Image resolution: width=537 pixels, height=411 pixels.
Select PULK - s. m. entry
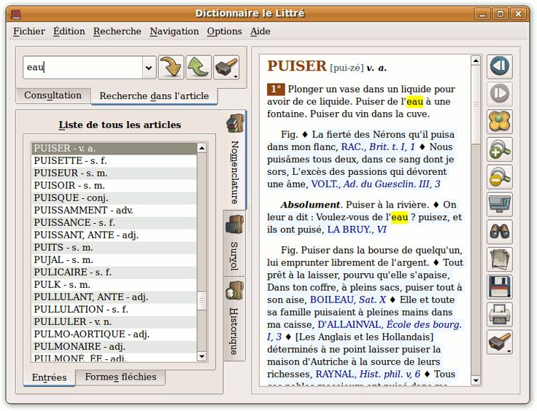114,284
